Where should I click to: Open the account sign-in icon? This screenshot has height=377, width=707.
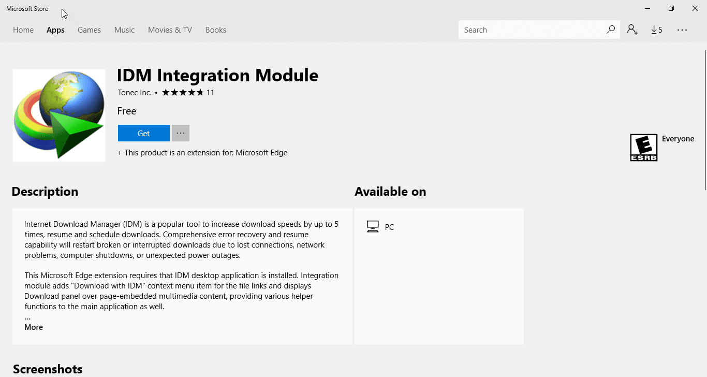pyautogui.click(x=632, y=30)
